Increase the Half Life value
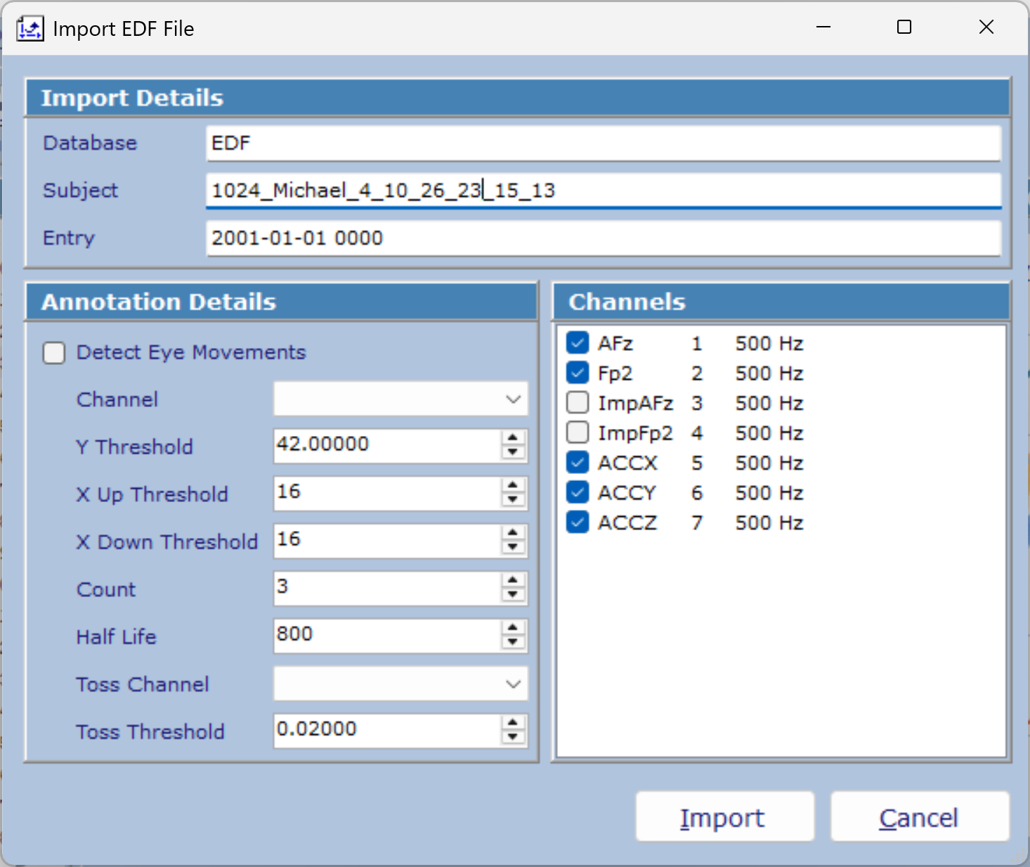1030x867 pixels. (x=514, y=628)
